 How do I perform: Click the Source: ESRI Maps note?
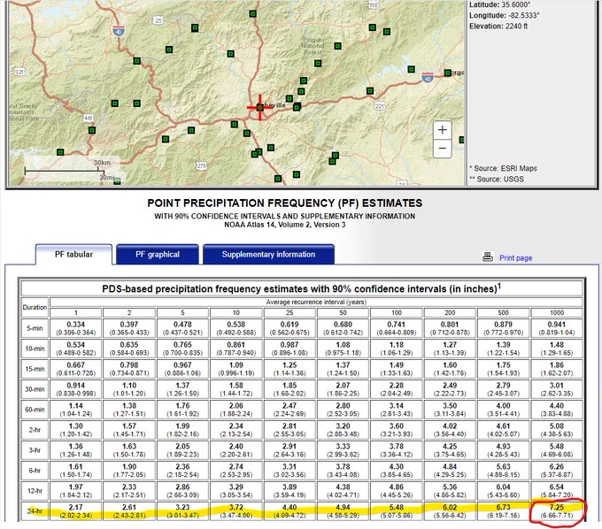[x=503, y=168]
